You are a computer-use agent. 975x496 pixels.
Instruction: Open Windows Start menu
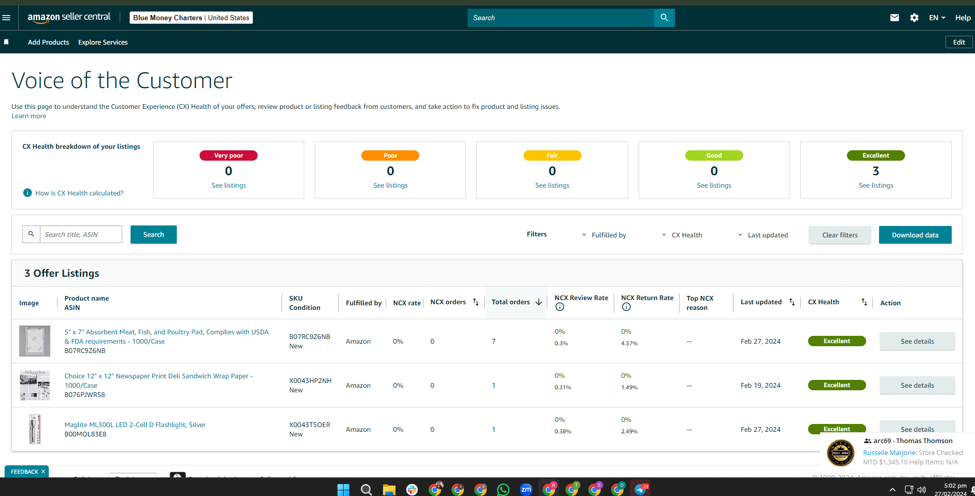[343, 489]
